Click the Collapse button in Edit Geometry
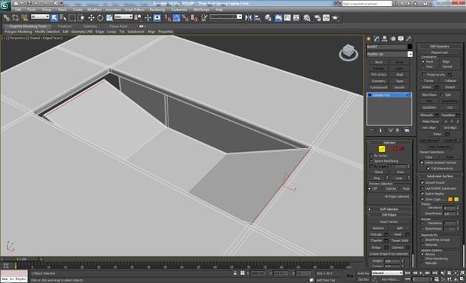Screen dimensions: 466x283 point(450,81)
